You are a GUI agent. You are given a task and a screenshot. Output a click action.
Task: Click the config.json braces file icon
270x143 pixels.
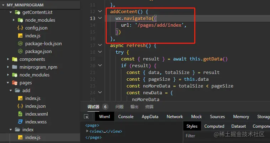(20, 28)
